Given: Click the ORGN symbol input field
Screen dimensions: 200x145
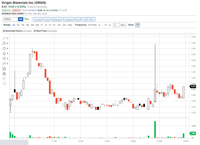Looking at the screenshot, I should point(11,19).
